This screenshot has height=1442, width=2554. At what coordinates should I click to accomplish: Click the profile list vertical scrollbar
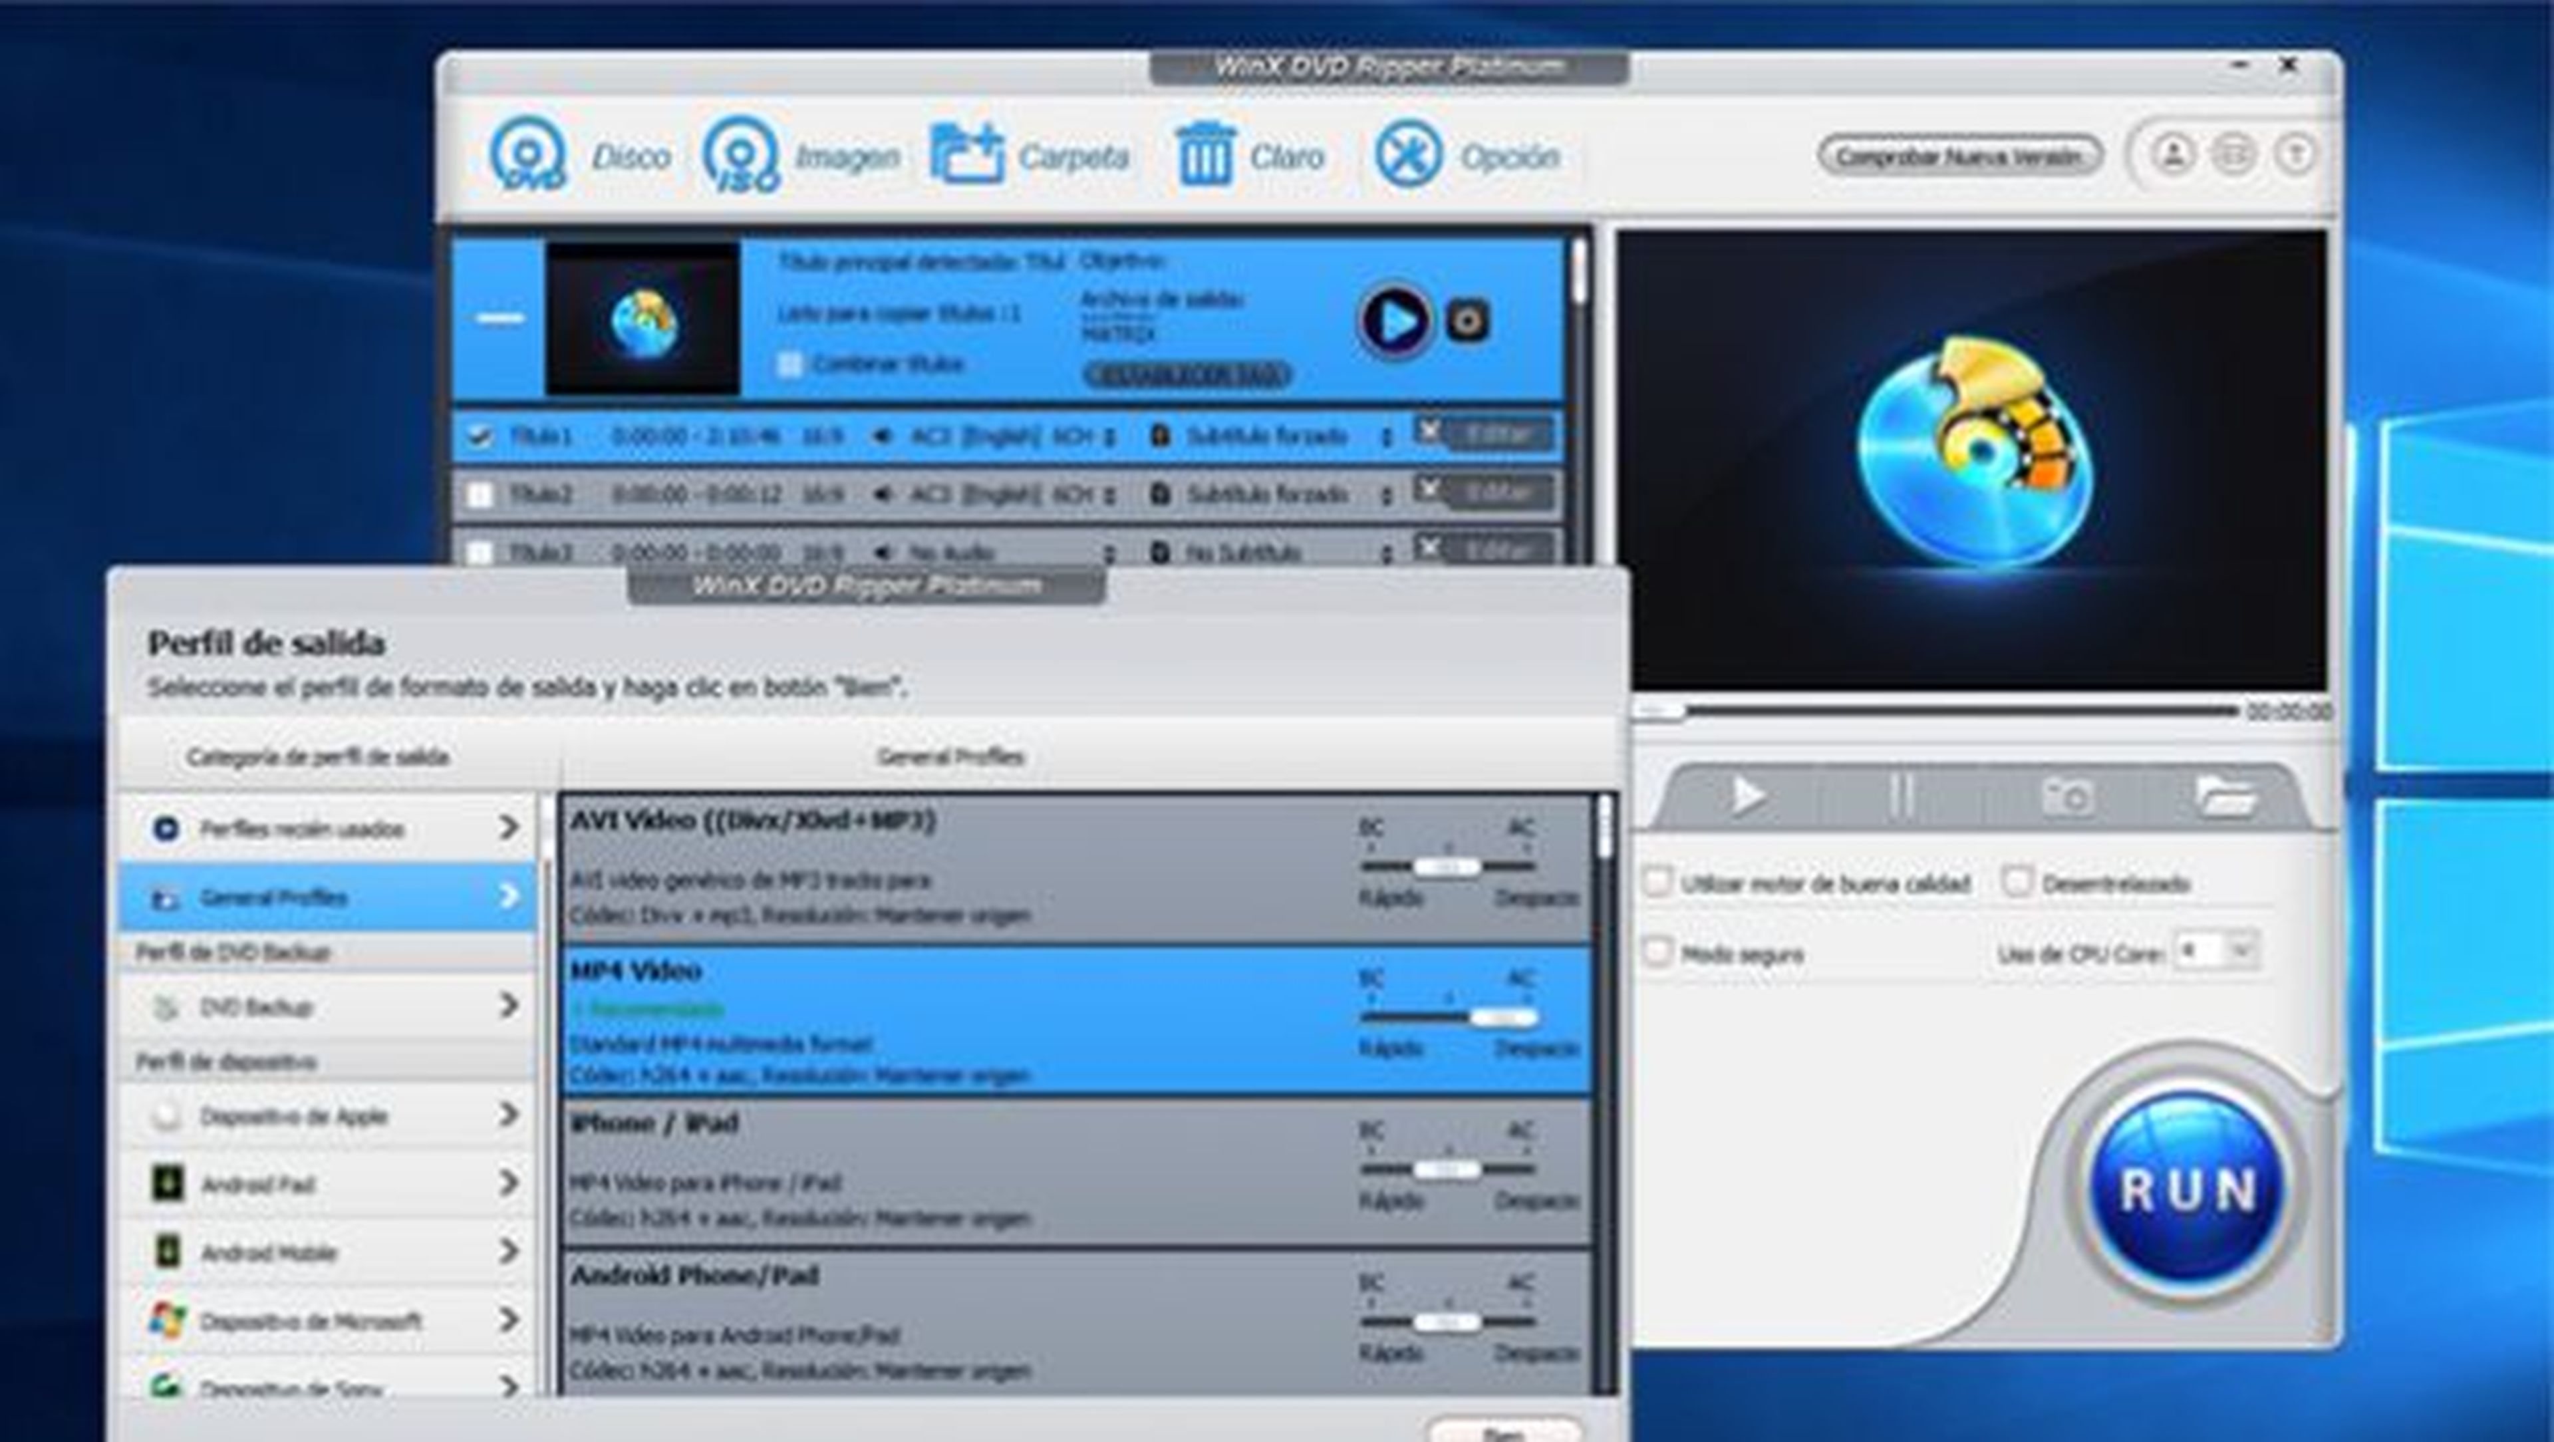pos(1604,1094)
